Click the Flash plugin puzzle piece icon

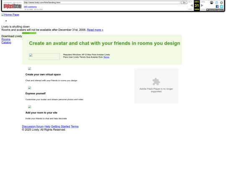[x=156, y=82]
